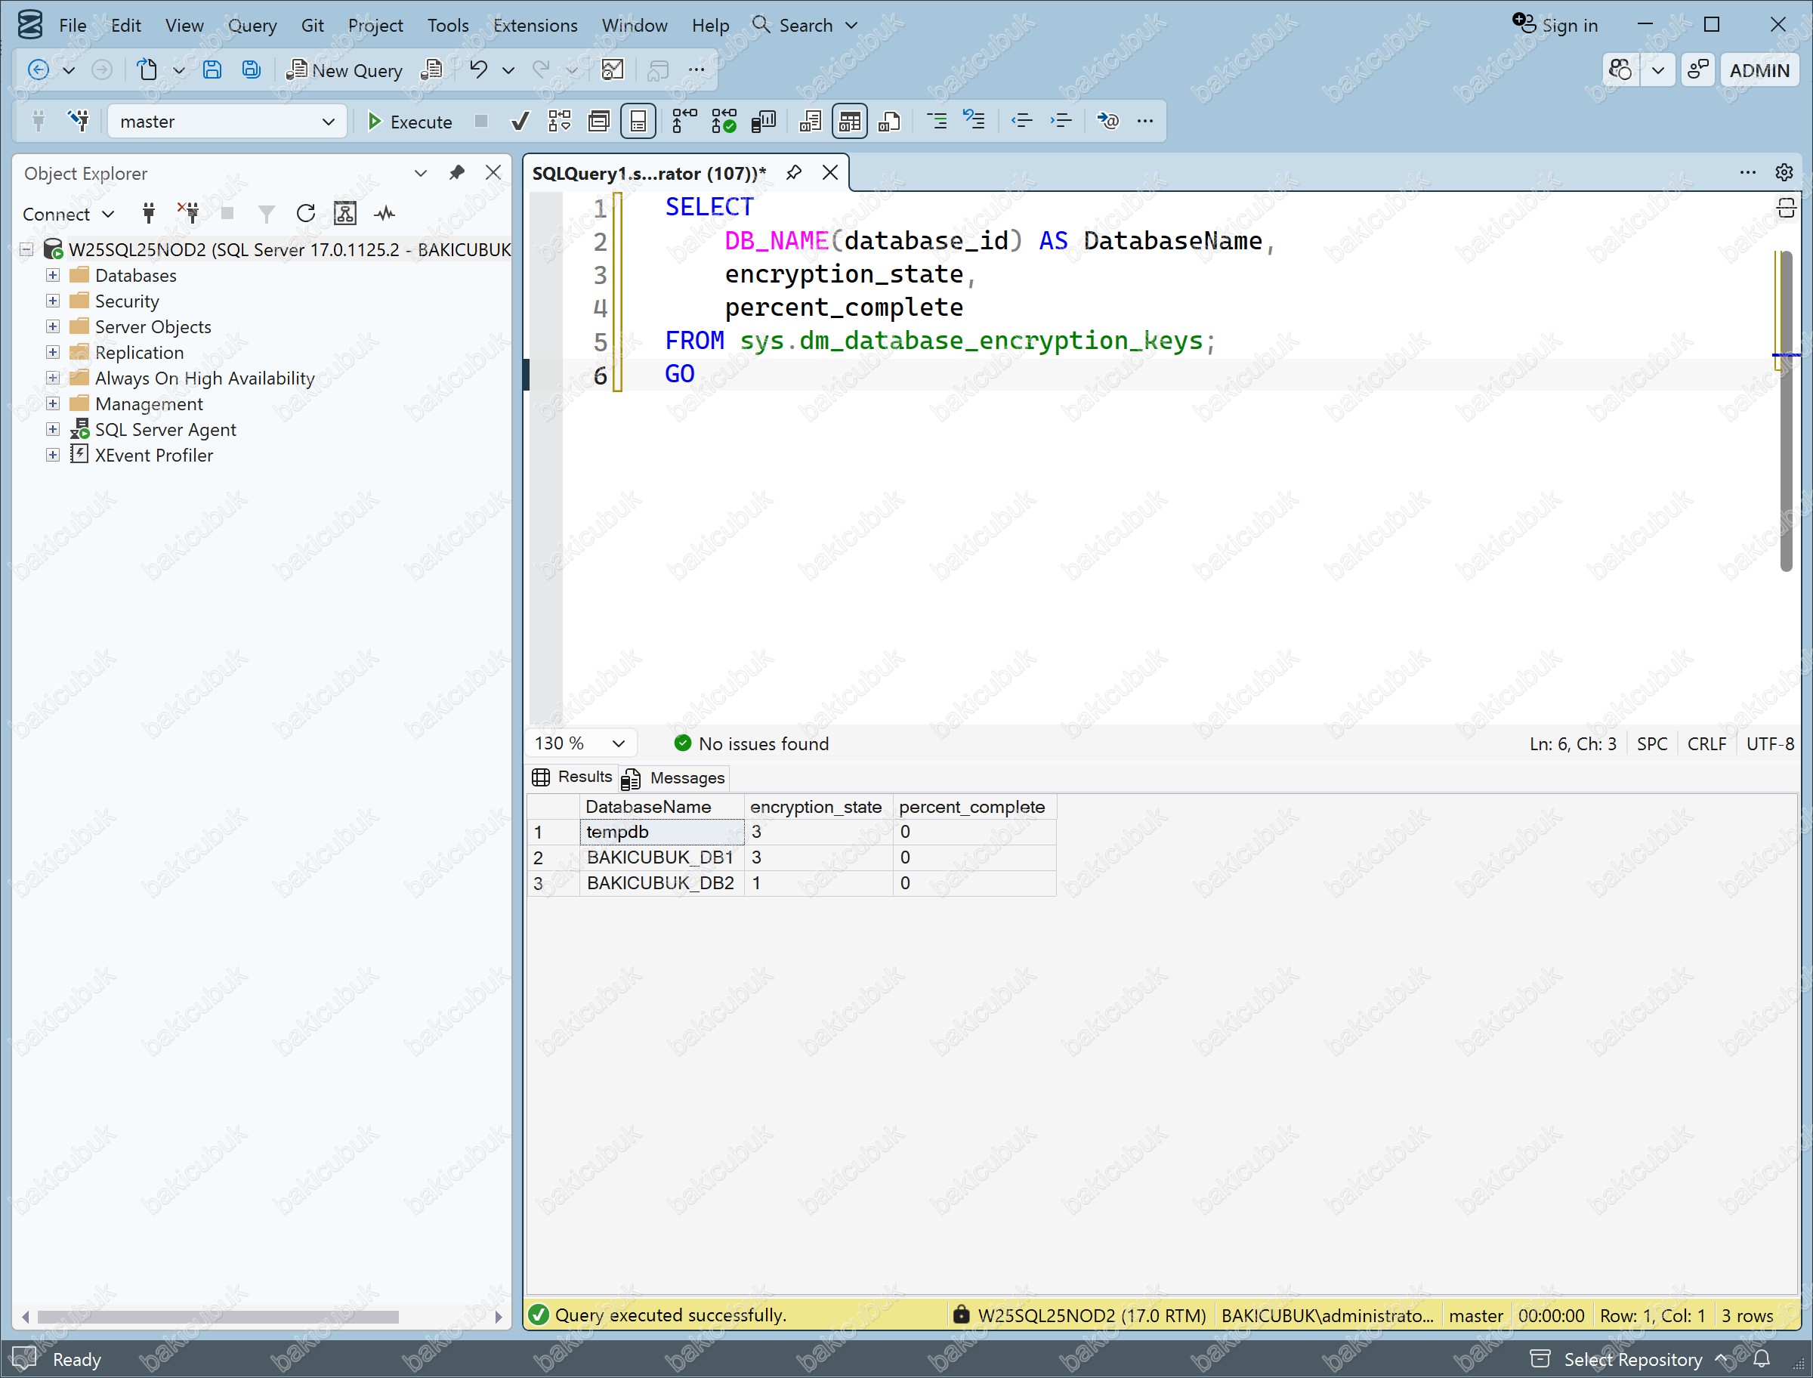
Task: Click the Save file icon
Action: click(x=212, y=70)
